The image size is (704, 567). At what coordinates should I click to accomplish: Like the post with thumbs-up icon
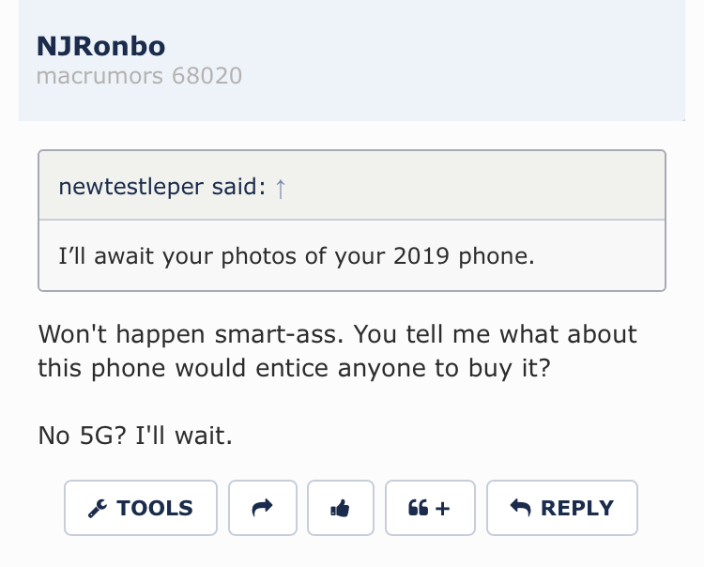pos(341,508)
